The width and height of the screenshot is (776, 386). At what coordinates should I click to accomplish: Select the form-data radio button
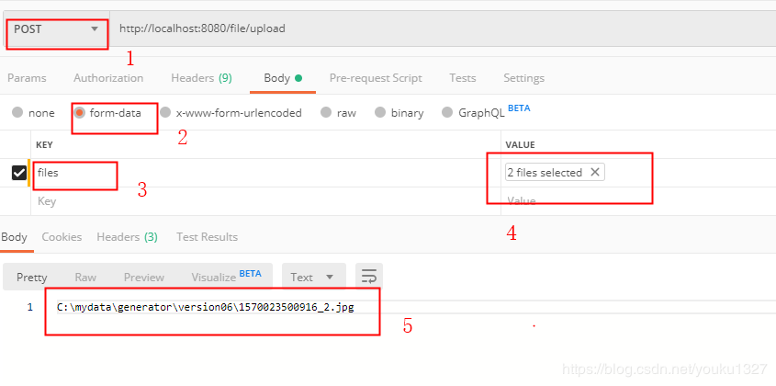80,113
